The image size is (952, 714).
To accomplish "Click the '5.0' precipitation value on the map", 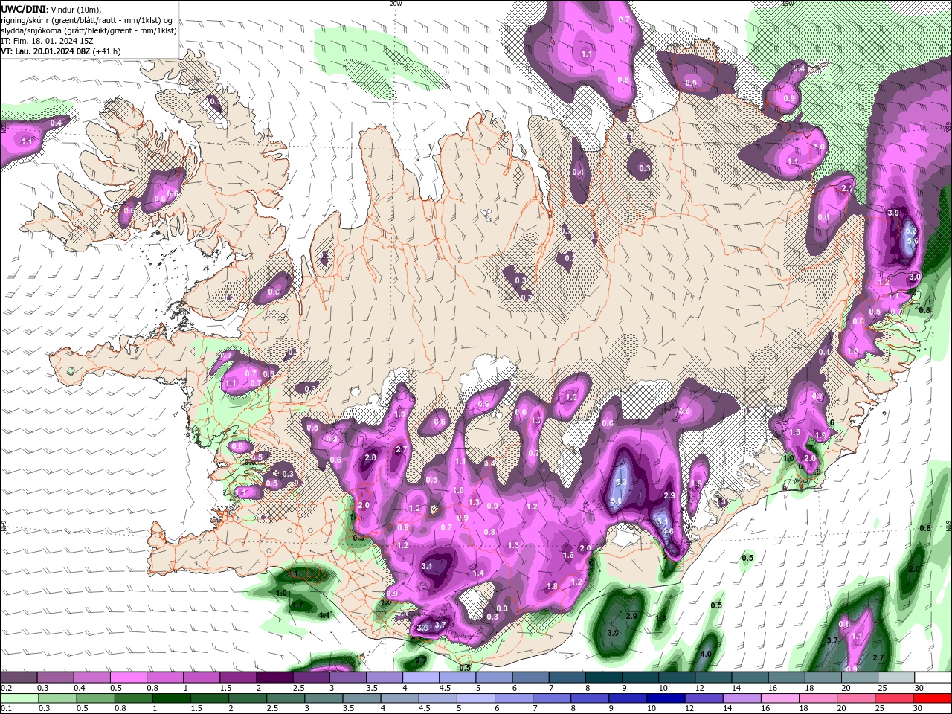I will coord(616,502).
